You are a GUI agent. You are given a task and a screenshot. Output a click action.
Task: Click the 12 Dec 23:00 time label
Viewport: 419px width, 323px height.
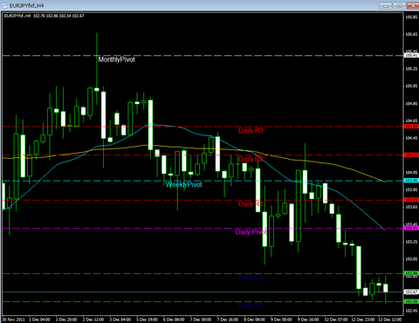[363, 320]
